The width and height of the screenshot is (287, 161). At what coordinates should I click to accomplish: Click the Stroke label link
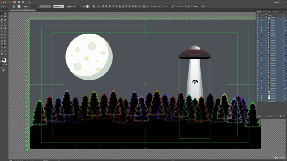click(x=26, y=6)
